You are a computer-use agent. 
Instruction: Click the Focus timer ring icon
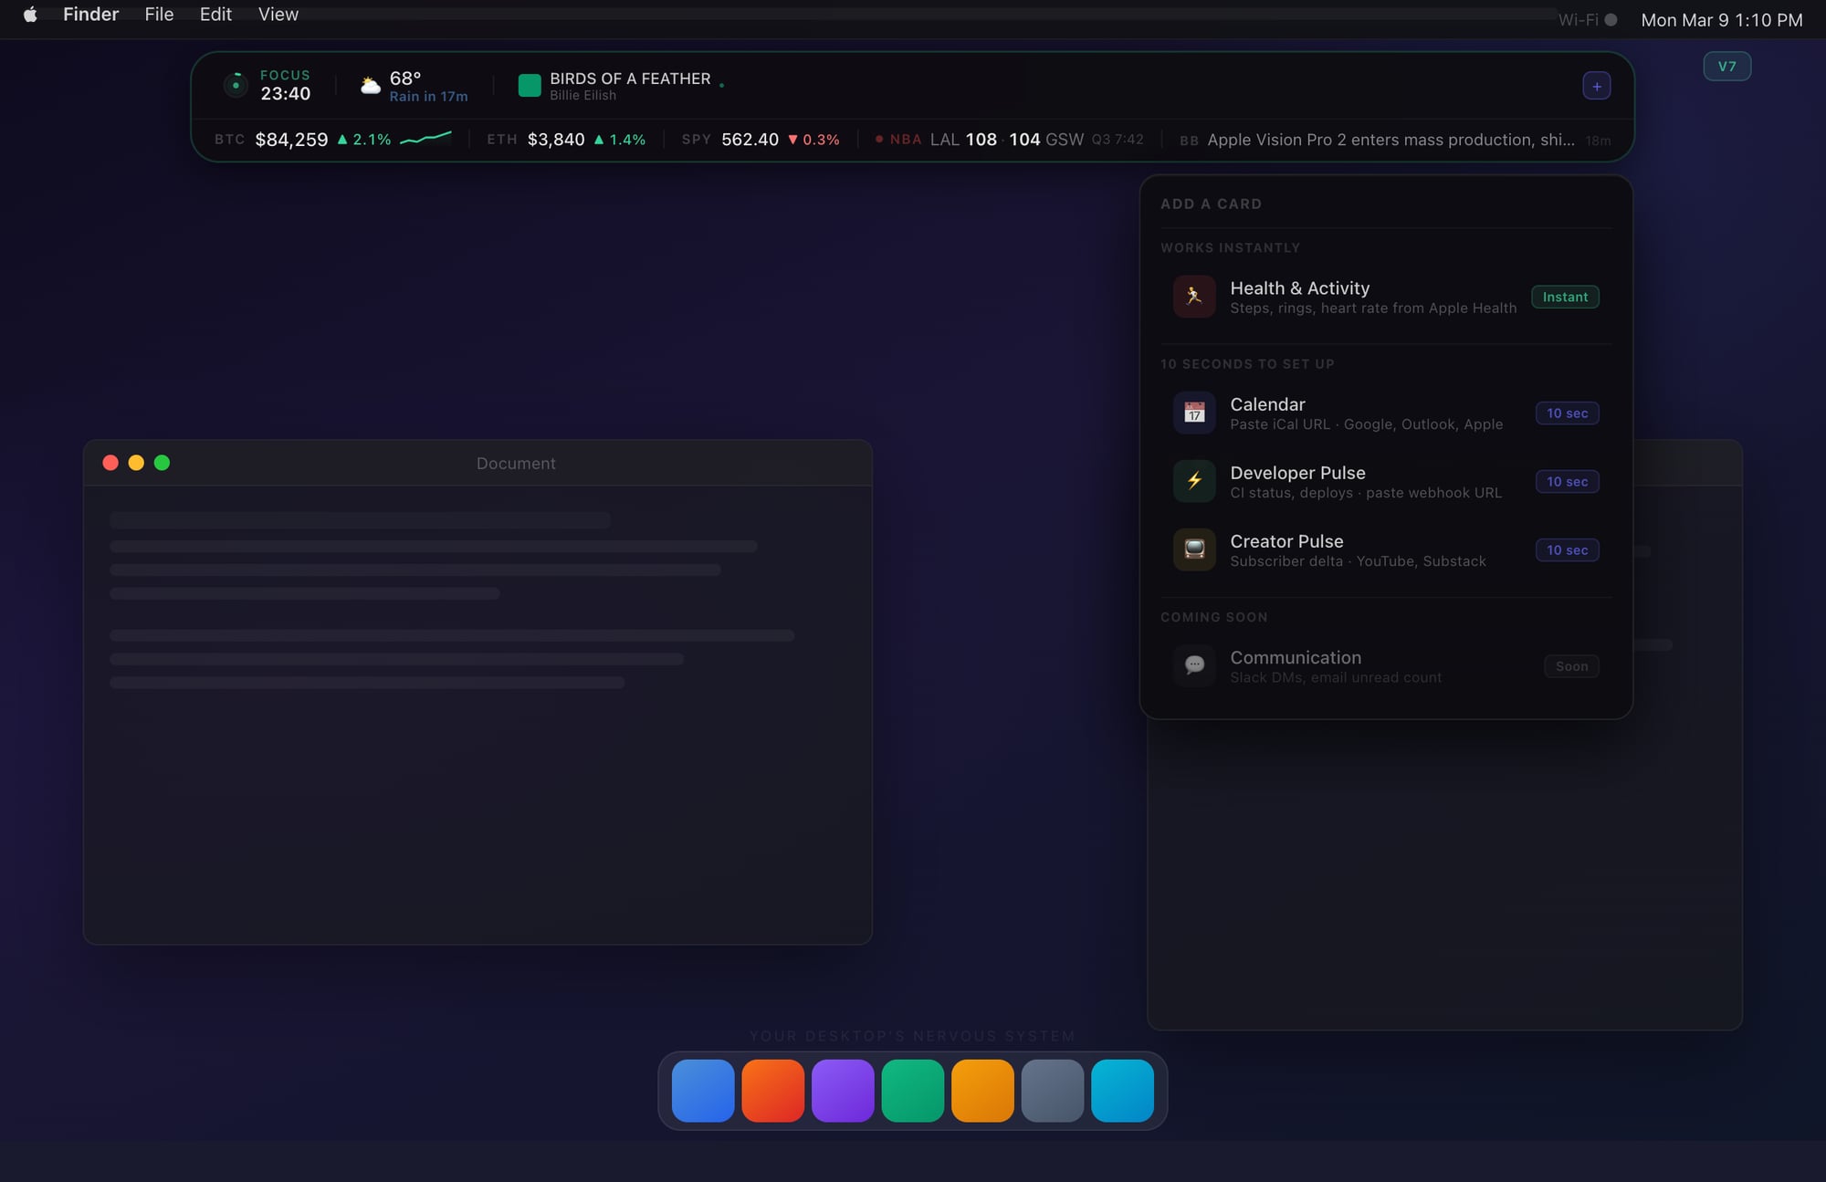pyautogui.click(x=236, y=85)
